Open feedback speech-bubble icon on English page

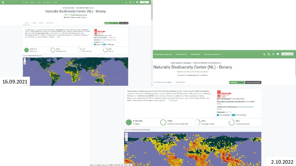(x=137, y=2)
